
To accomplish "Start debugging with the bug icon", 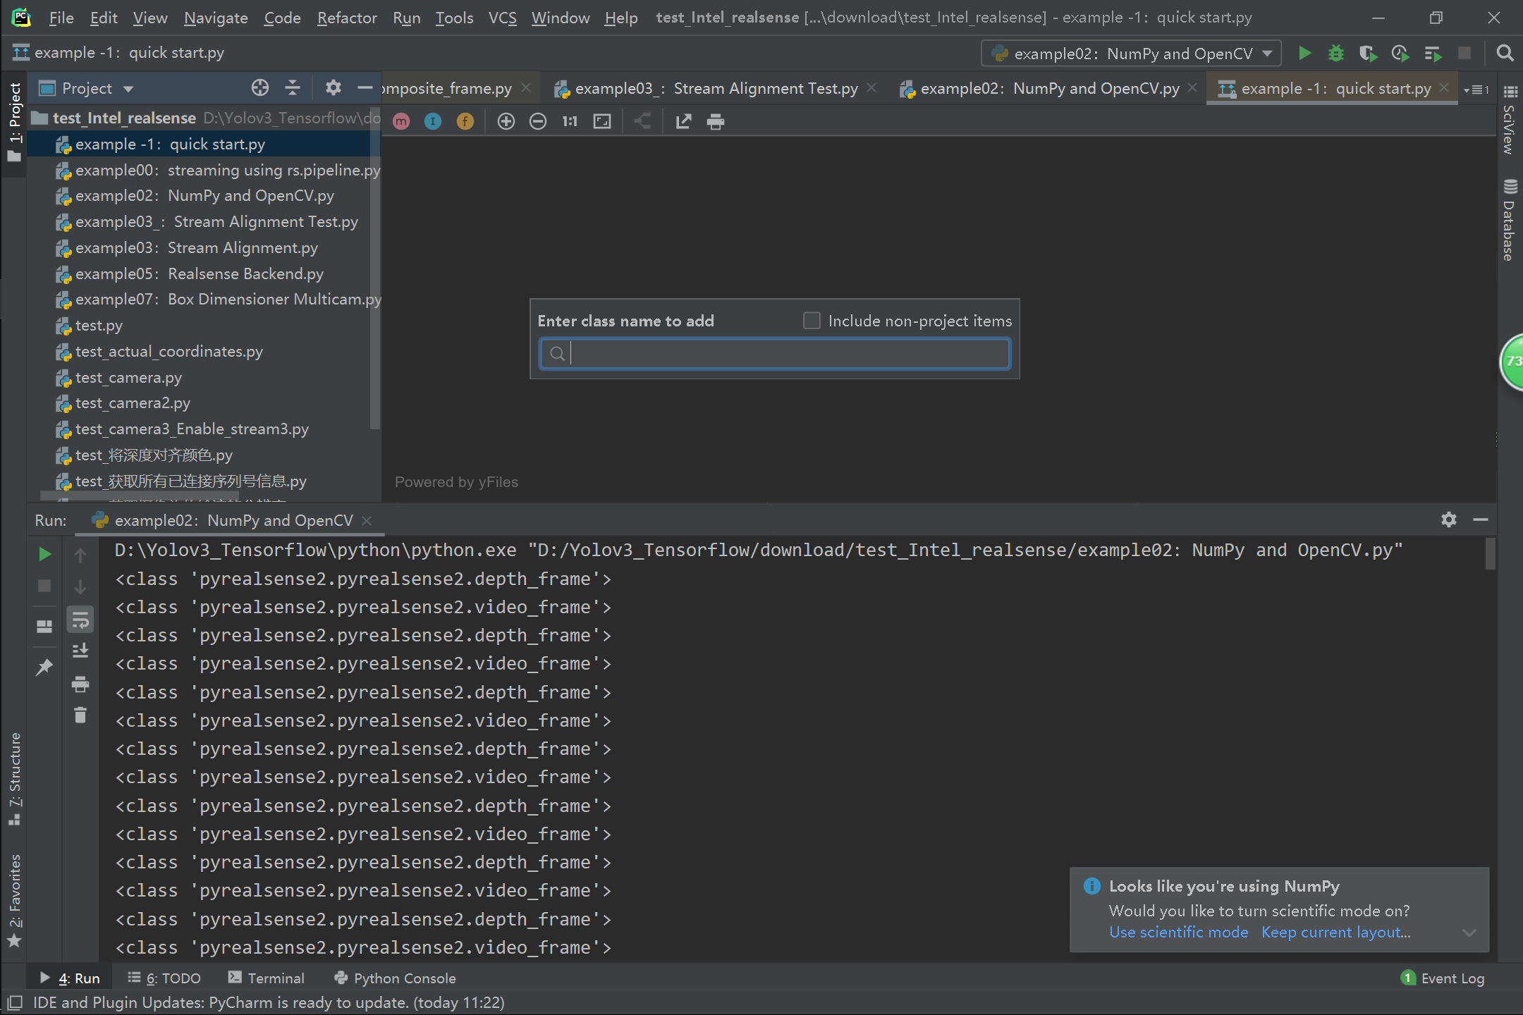I will pyautogui.click(x=1336, y=53).
